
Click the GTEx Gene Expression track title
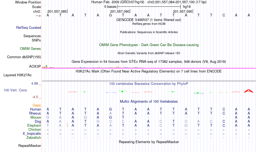pyautogui.click(x=149, y=61)
